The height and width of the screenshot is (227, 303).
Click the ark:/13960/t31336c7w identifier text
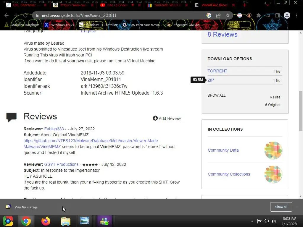point(104,86)
